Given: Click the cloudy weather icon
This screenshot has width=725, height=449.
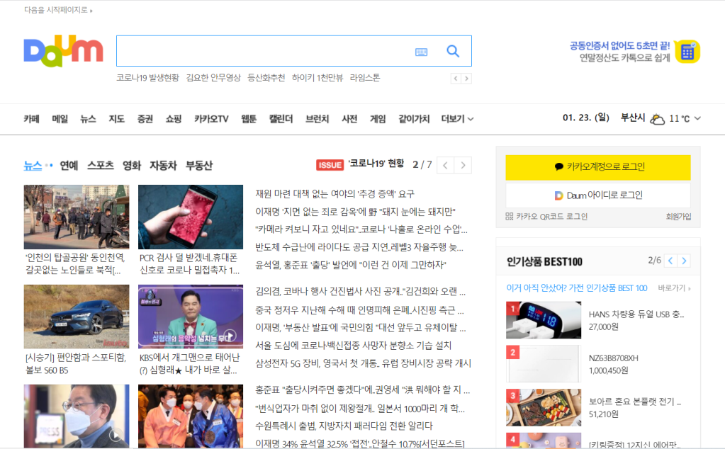Looking at the screenshot, I should coord(658,119).
